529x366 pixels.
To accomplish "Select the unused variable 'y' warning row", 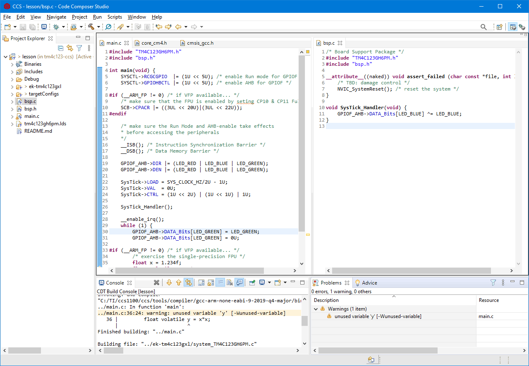I will [378, 316].
